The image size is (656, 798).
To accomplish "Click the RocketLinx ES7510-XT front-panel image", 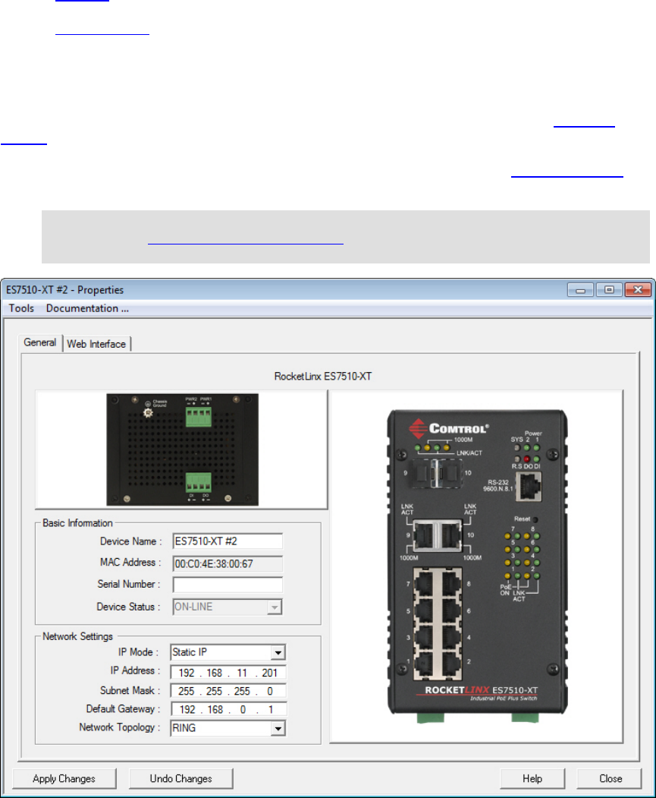I will click(x=477, y=566).
